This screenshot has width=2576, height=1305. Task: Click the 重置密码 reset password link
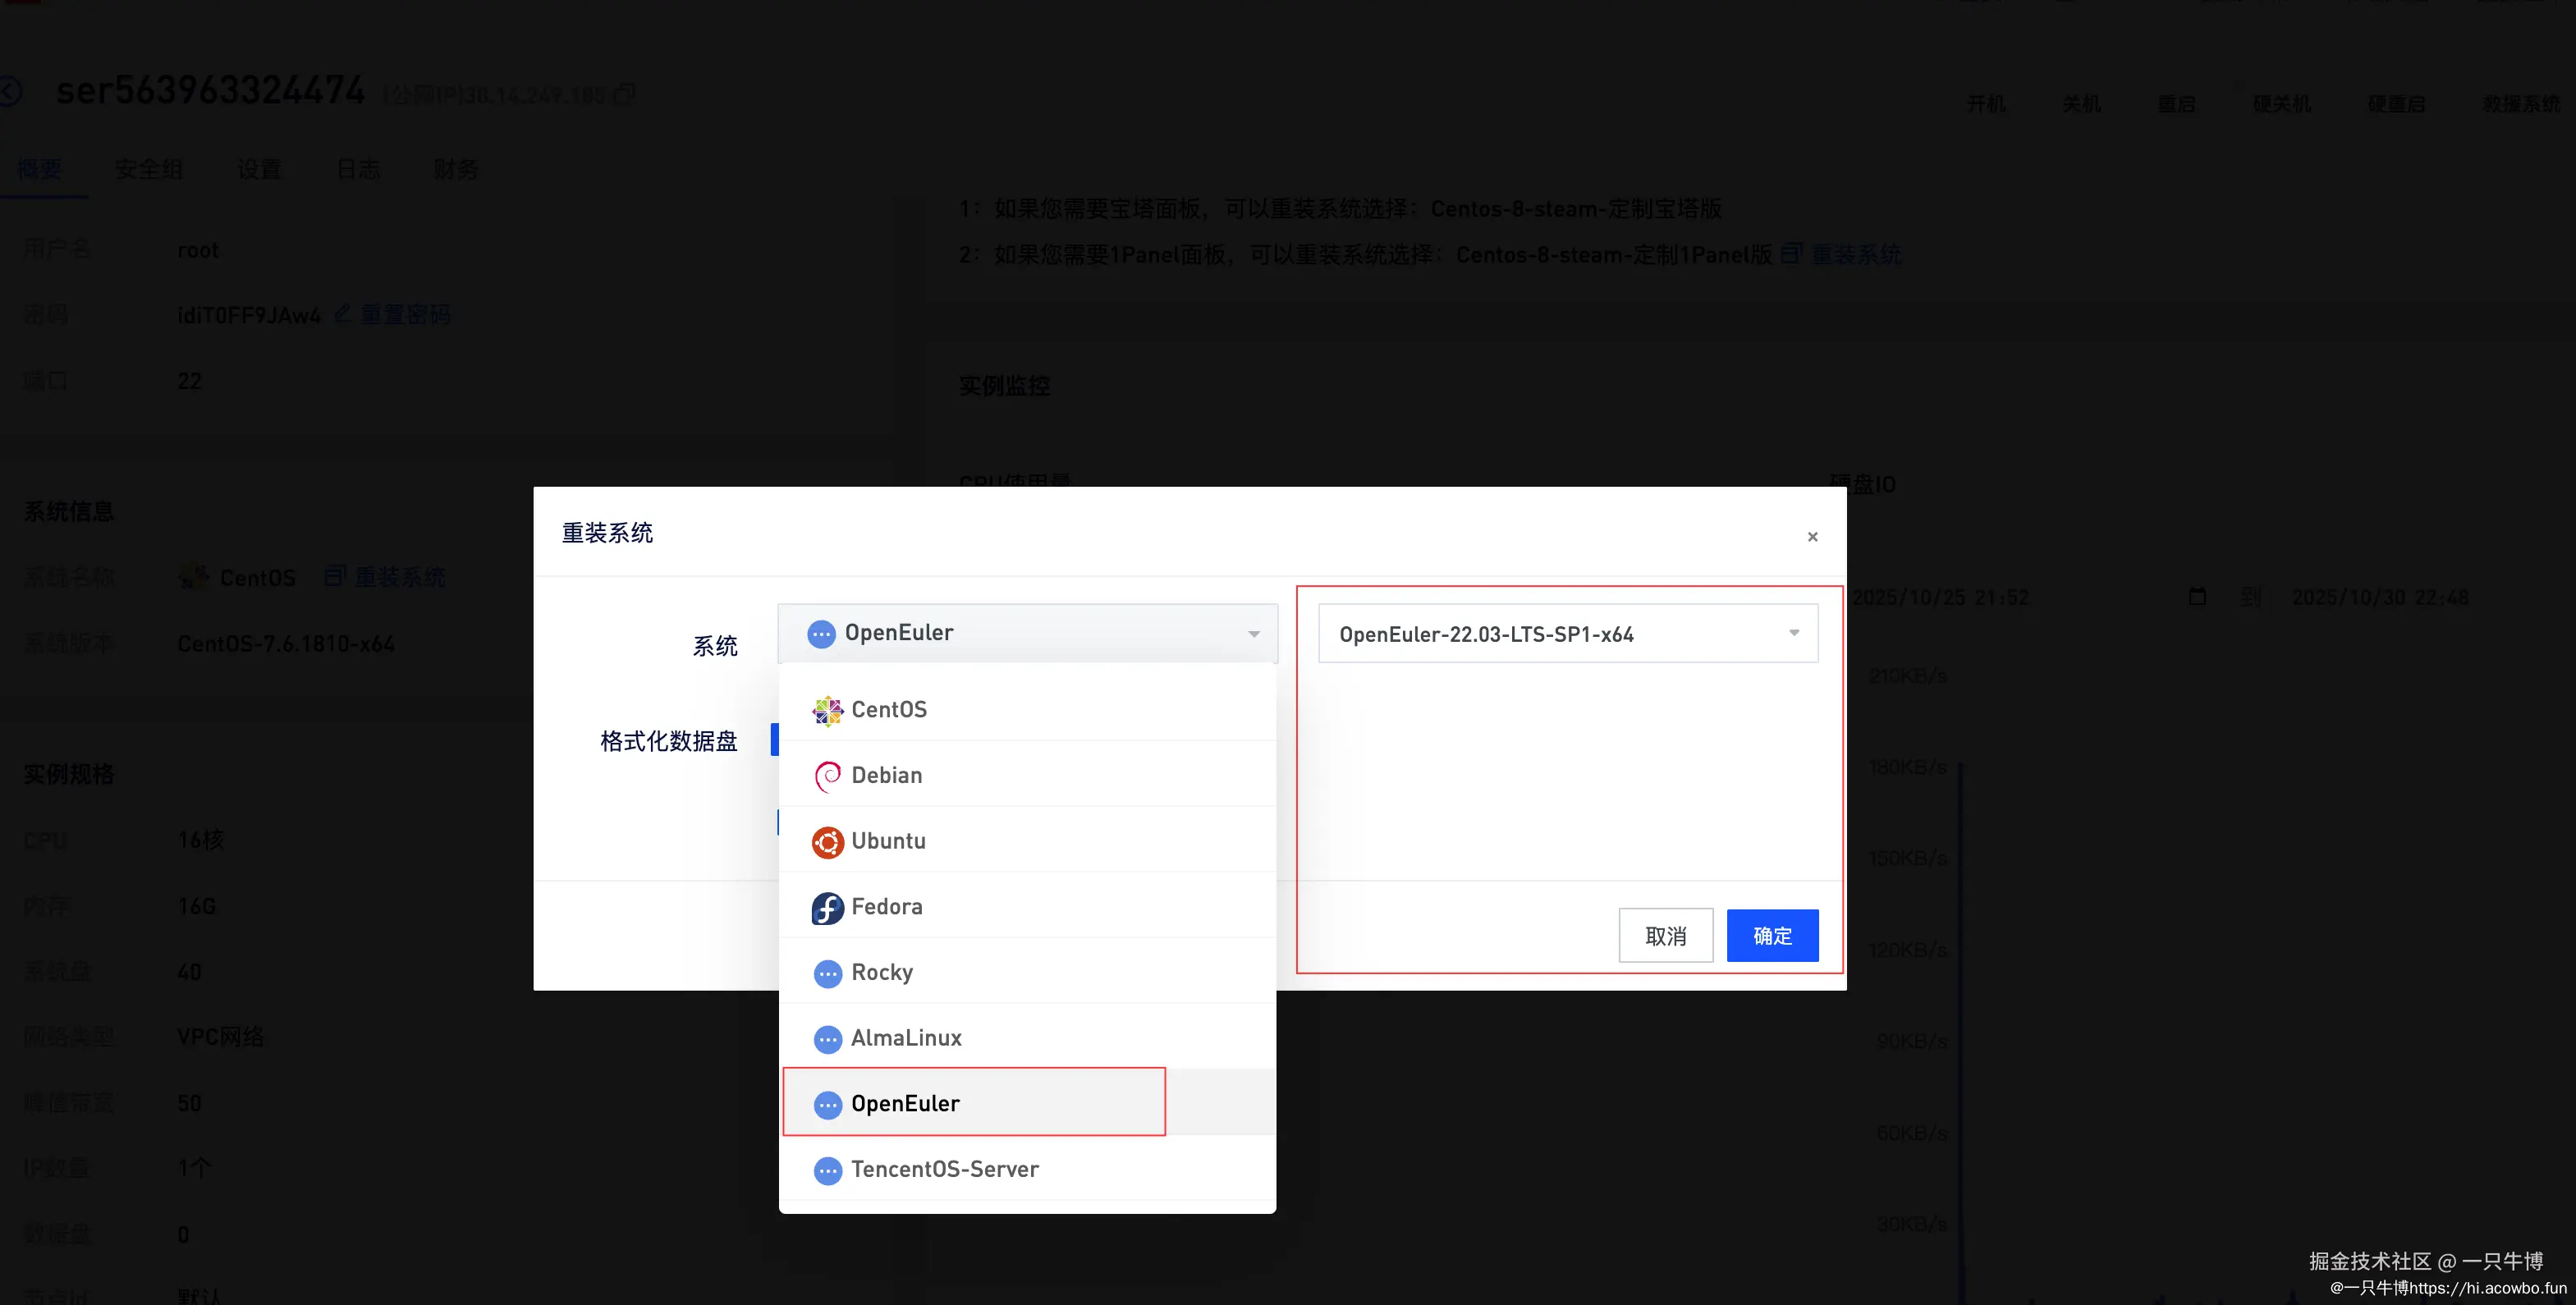pyautogui.click(x=404, y=315)
